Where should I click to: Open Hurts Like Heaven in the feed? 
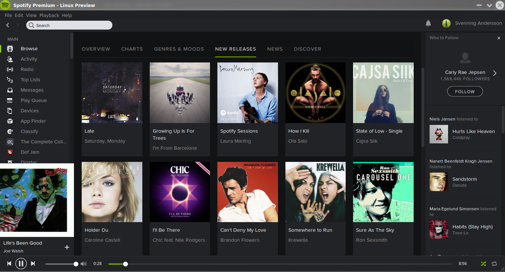tap(474, 131)
